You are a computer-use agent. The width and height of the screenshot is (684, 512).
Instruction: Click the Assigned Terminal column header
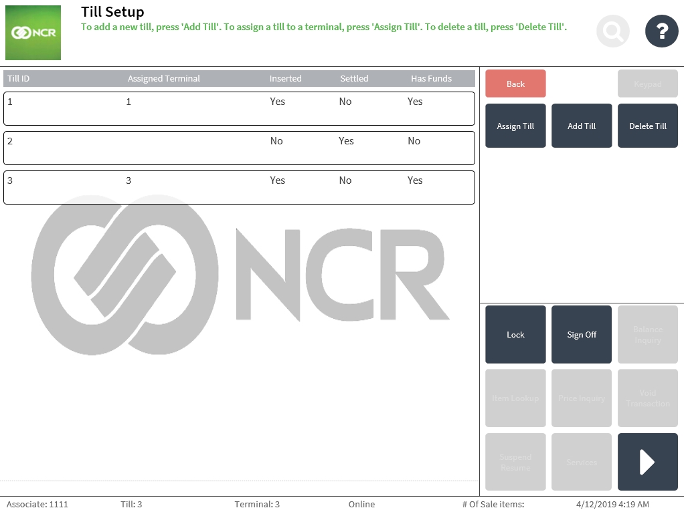(x=164, y=79)
